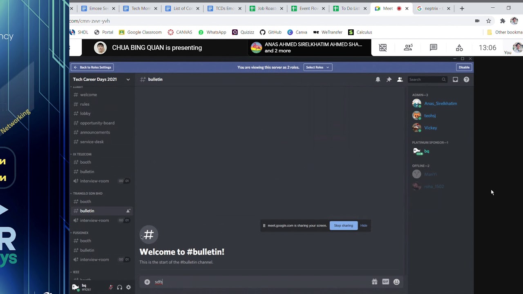Switch to To Do List browser tab

click(350, 8)
